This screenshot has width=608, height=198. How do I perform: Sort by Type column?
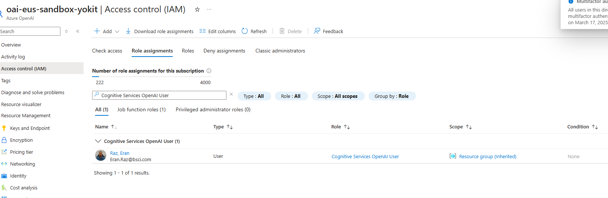pyautogui.click(x=223, y=127)
